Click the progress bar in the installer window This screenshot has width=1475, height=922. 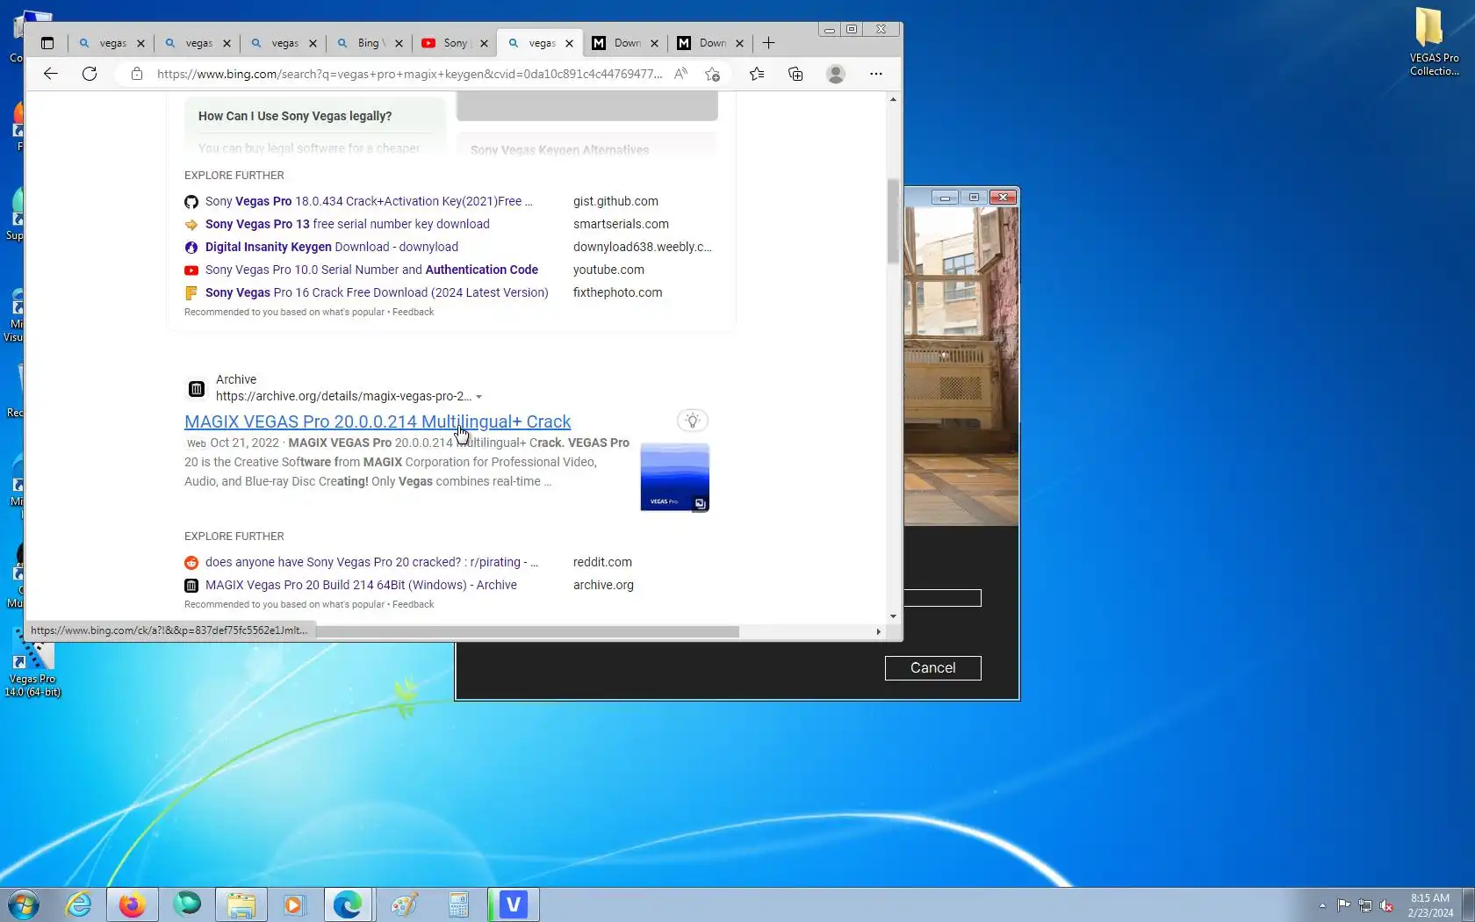coord(942,598)
